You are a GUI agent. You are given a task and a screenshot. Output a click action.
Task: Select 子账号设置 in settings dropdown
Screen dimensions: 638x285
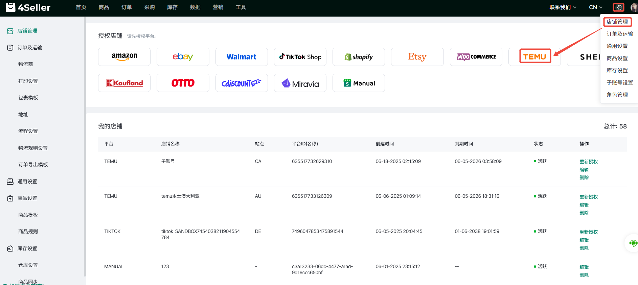click(620, 83)
